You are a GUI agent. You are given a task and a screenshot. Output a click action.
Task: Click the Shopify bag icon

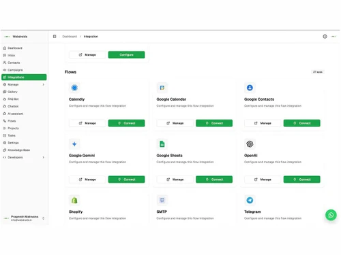point(74,200)
